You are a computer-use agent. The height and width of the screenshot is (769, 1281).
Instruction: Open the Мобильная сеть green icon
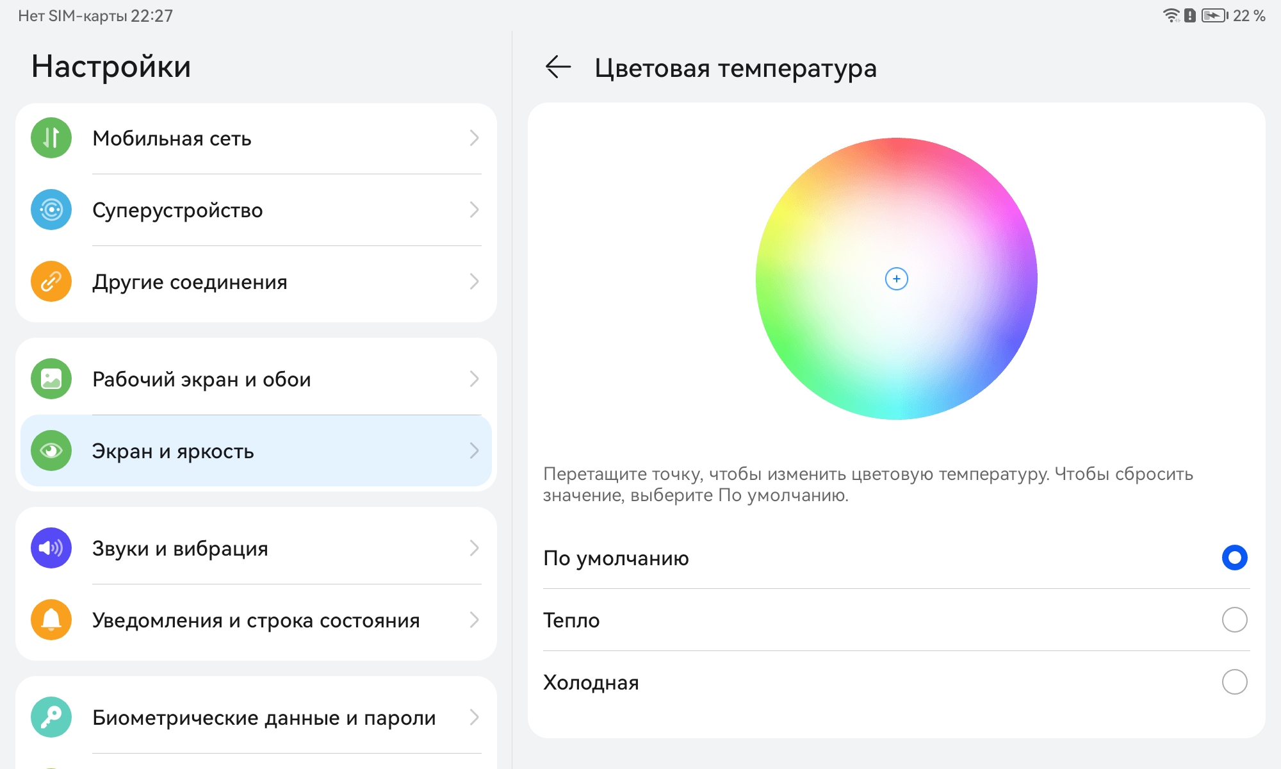point(51,138)
